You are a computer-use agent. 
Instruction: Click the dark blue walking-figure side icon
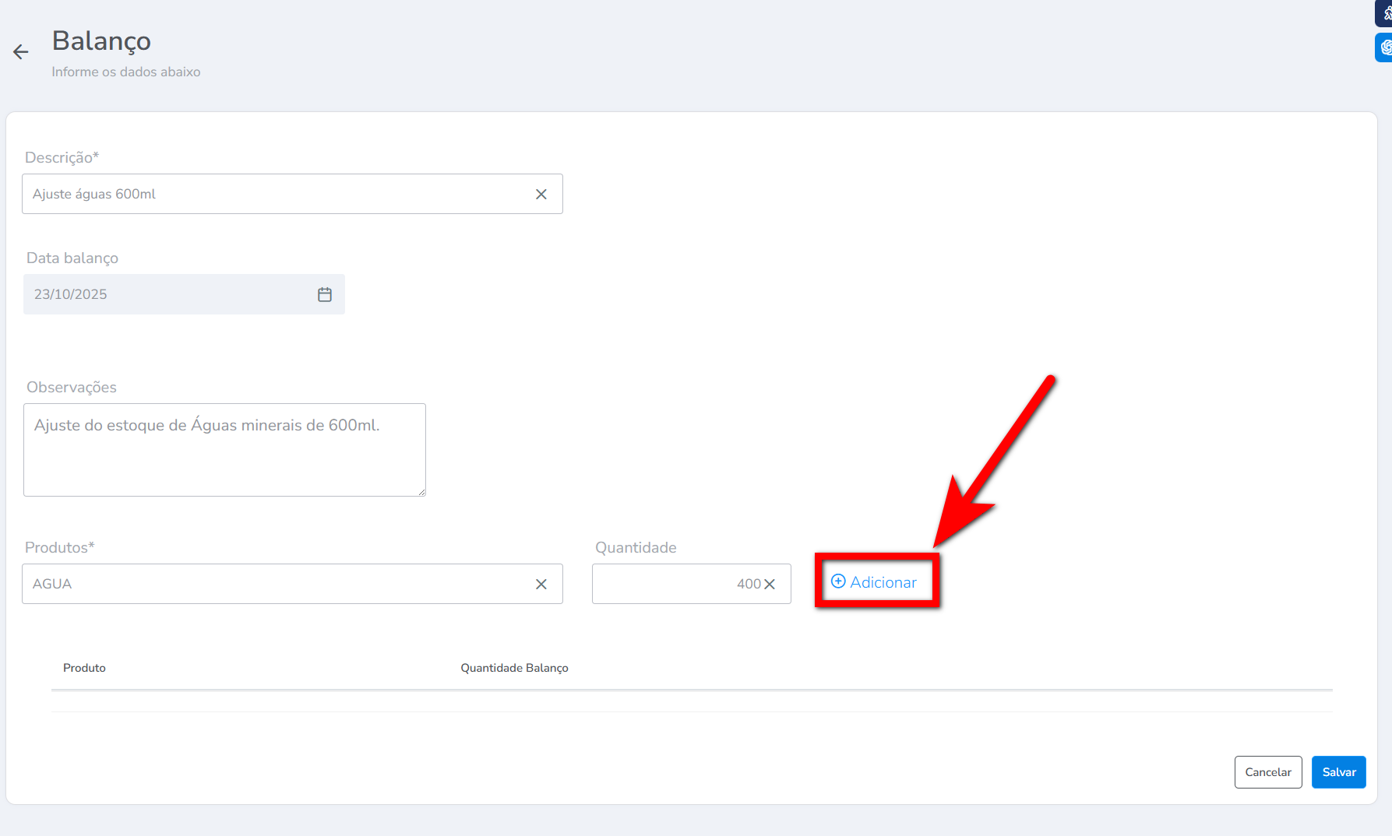pyautogui.click(x=1385, y=13)
